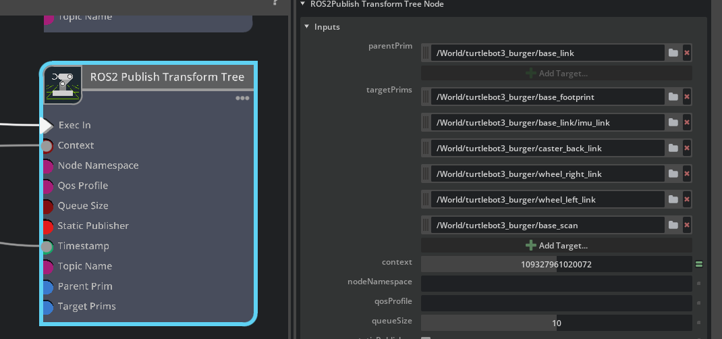Click the queueSize reset indicator square
The width and height of the screenshot is (722, 339).
(x=699, y=323)
